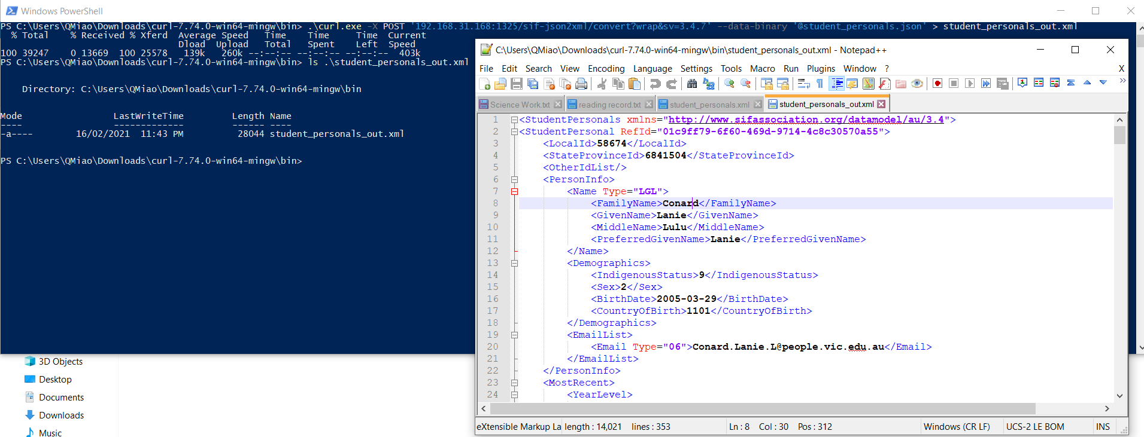Save the current file with the floppy icon
The image size is (1144, 437).
pyautogui.click(x=517, y=84)
